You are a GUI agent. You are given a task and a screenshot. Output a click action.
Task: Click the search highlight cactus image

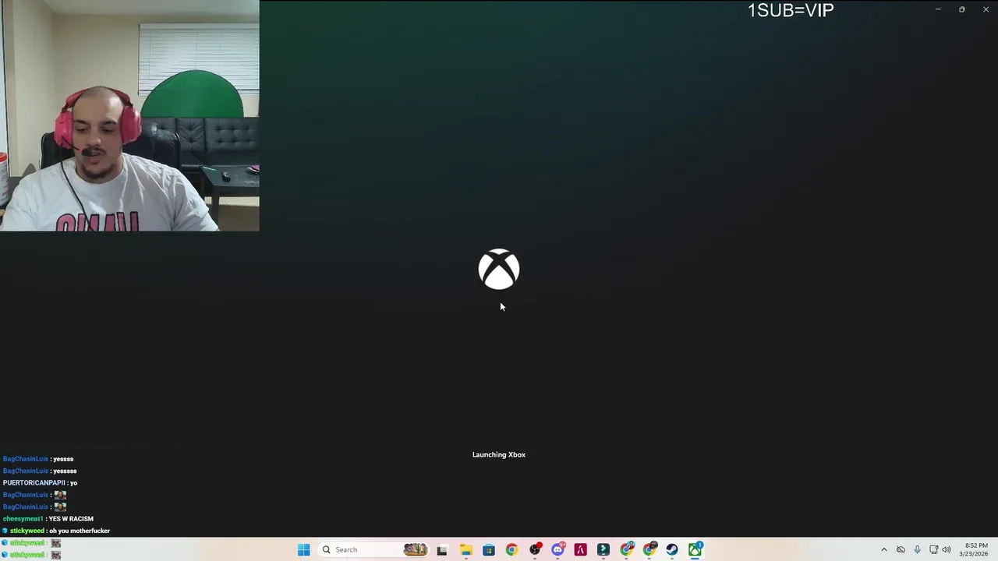pyautogui.click(x=416, y=549)
